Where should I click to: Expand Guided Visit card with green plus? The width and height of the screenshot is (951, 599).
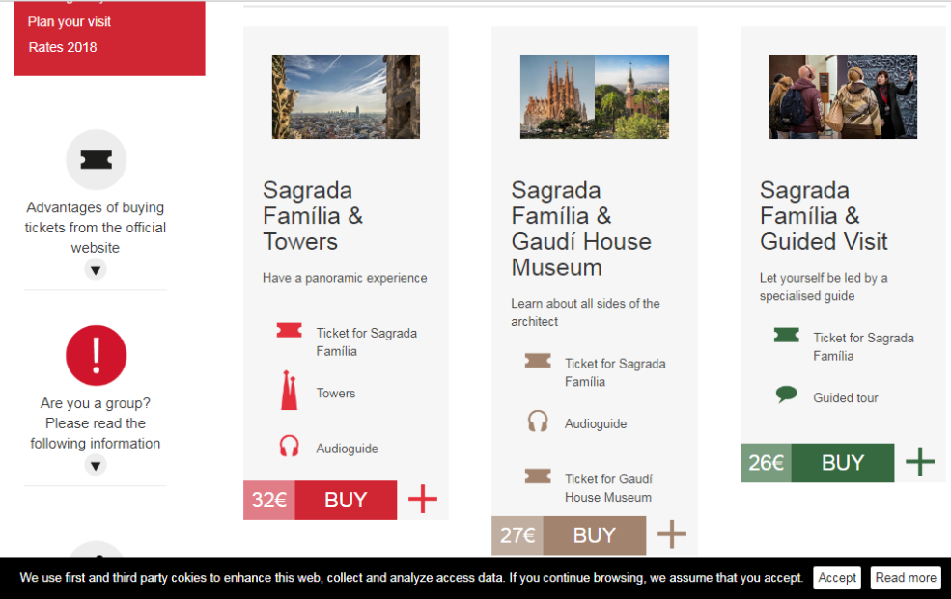tap(920, 461)
